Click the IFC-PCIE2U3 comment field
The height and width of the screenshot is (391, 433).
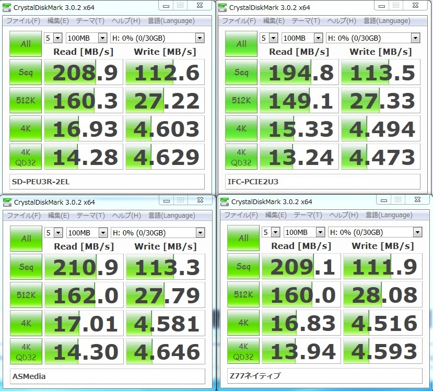[323, 182]
